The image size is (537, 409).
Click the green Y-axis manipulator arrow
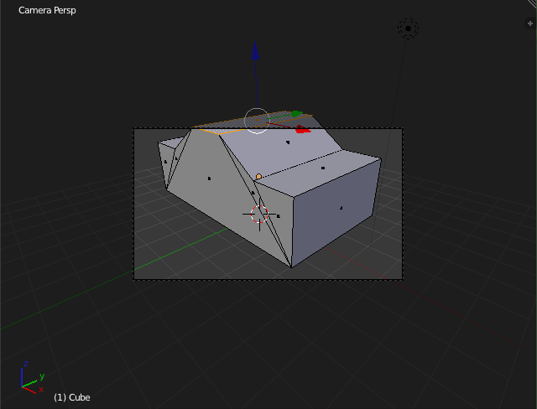pyautogui.click(x=296, y=114)
